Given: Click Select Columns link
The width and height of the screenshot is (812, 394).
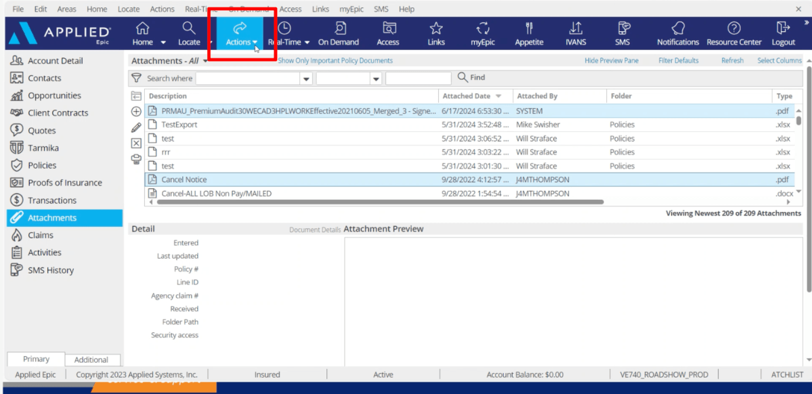Looking at the screenshot, I should 779,60.
